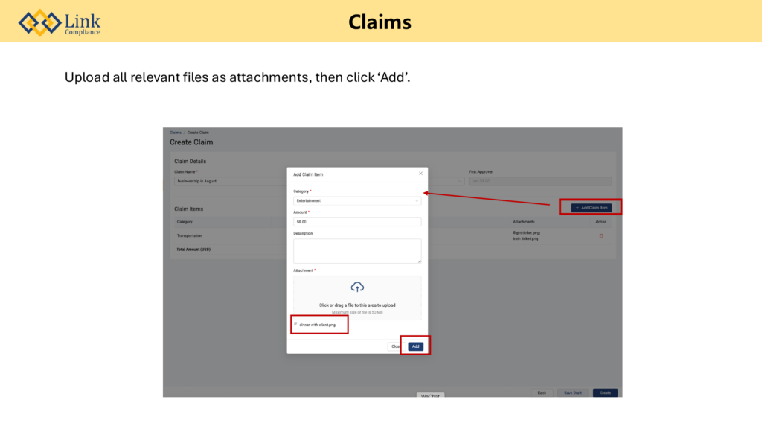Viewport: 762px width, 429px height.
Task: Click the Link Compliance logo
Action: pos(60,22)
